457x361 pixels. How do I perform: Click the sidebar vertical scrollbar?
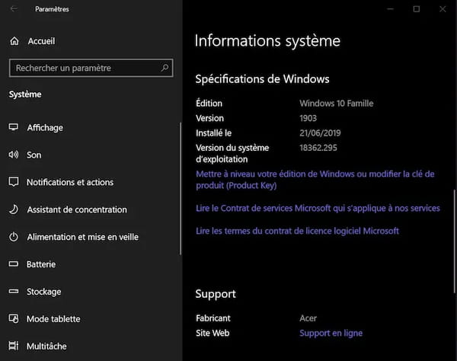pyautogui.click(x=181, y=189)
